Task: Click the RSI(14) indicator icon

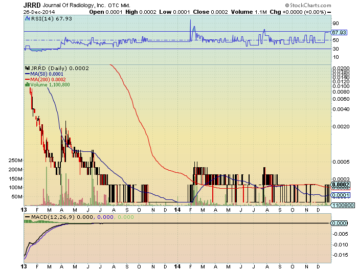Action: pos(28,18)
